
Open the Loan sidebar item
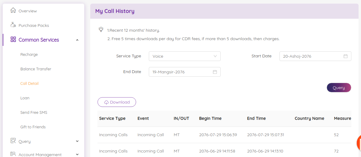pyautogui.click(x=25, y=98)
